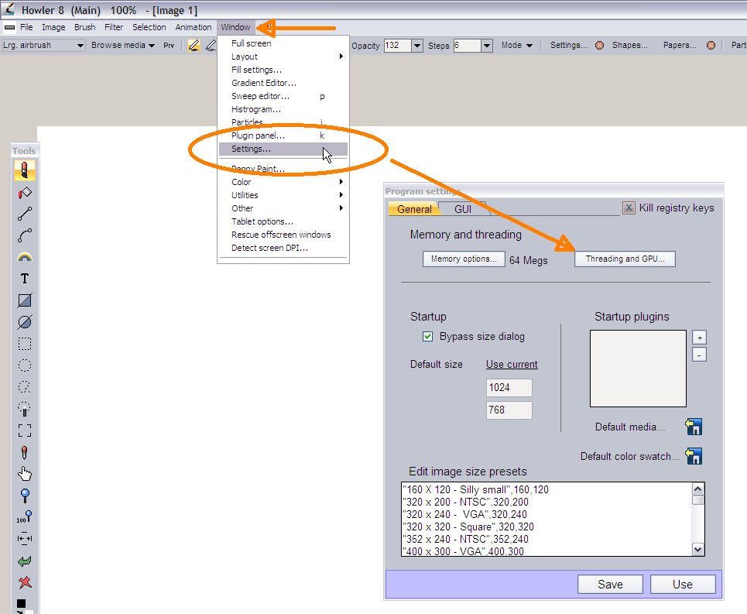
Task: Select the rectangular selection tool
Action: pyautogui.click(x=25, y=344)
